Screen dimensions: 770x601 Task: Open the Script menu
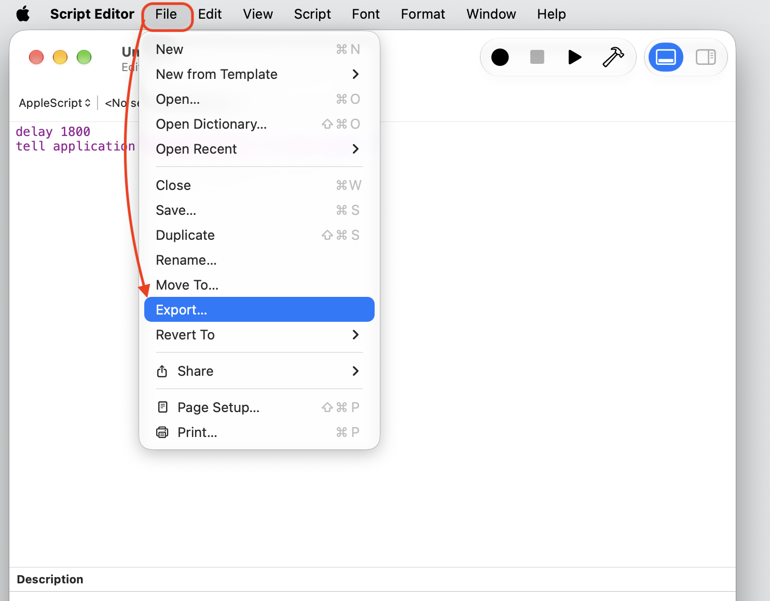click(x=312, y=14)
